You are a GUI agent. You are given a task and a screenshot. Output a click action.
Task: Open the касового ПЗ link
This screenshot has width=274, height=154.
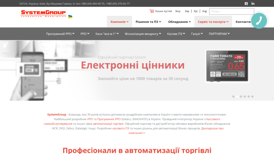point(121,128)
